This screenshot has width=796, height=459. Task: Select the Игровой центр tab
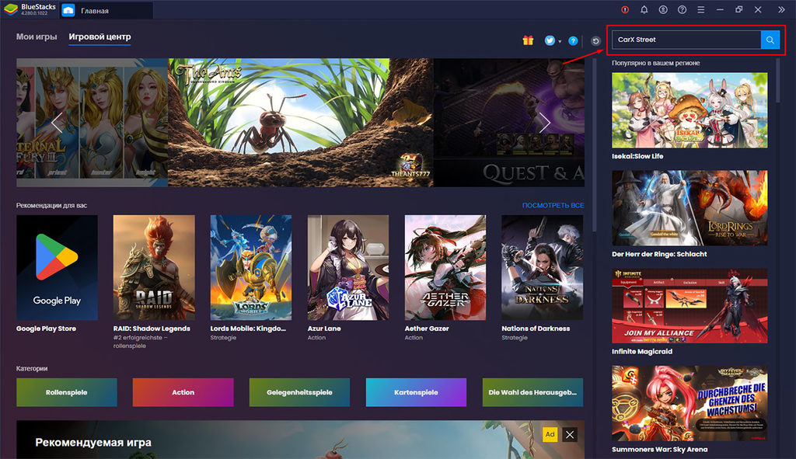[99, 37]
